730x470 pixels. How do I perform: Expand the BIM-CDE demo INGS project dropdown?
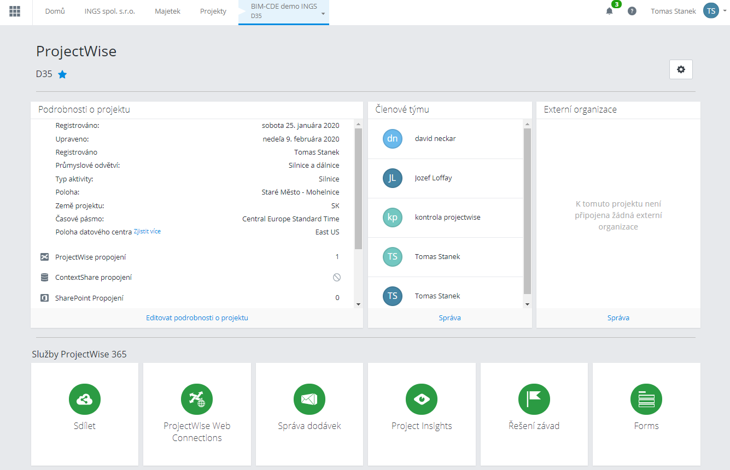click(323, 14)
